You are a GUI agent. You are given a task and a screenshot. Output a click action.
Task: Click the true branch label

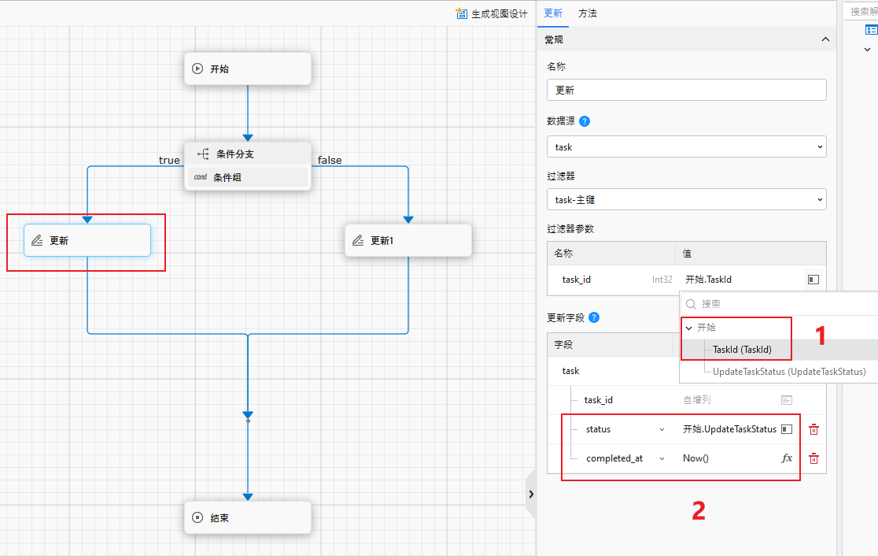click(169, 161)
